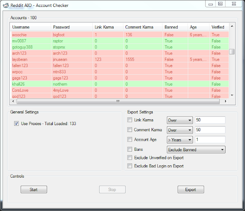Enable the Comment Karma export filter checkbox

click(130, 130)
